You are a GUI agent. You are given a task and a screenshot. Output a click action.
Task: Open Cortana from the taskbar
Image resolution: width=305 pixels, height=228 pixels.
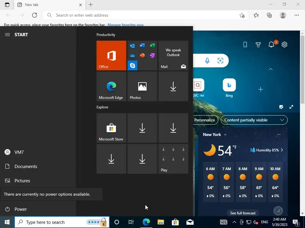(117, 222)
